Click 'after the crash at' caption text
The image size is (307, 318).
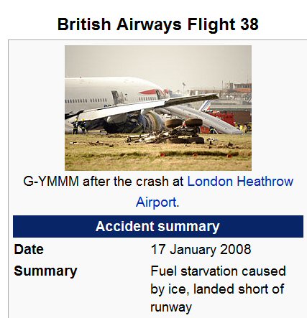pyautogui.click(x=133, y=182)
